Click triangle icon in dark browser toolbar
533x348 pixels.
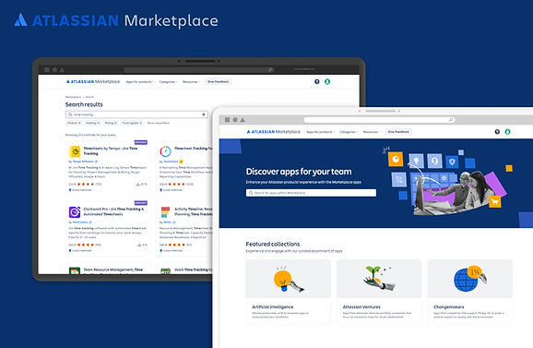[x=62, y=70]
